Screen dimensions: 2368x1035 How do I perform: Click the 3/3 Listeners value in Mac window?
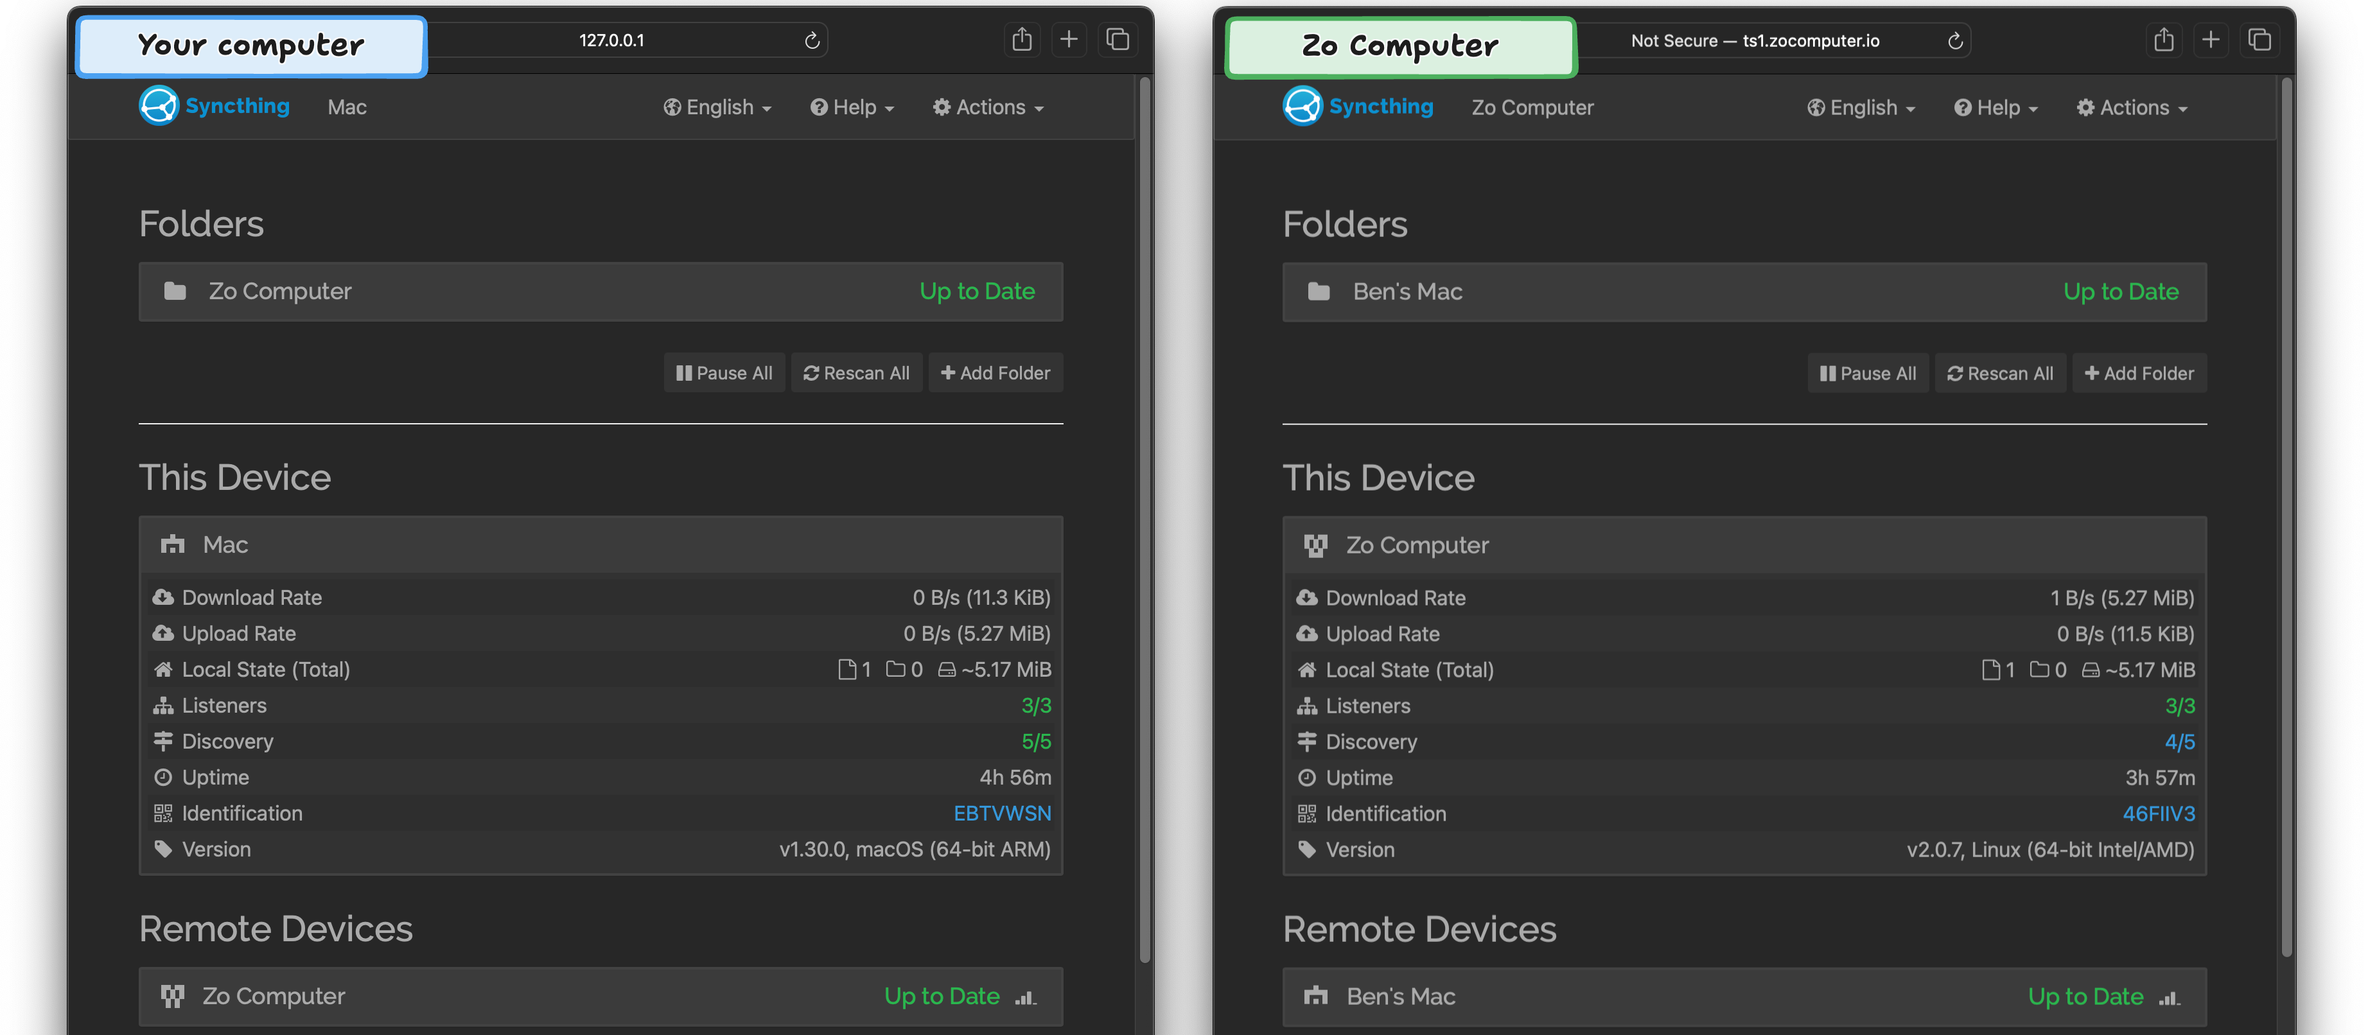(x=1036, y=706)
